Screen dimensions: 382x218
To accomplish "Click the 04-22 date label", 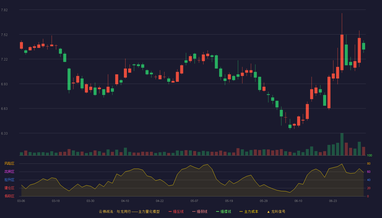I will pos(160,201).
